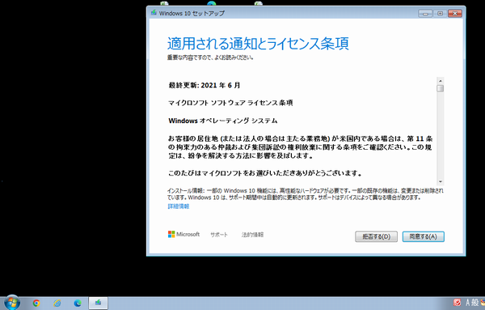Launch Google Chrome from the taskbar

click(36, 303)
